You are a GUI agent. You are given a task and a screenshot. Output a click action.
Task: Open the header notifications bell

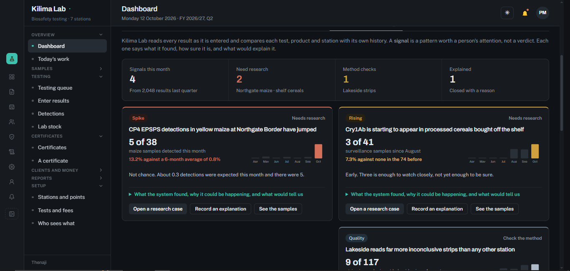click(525, 13)
